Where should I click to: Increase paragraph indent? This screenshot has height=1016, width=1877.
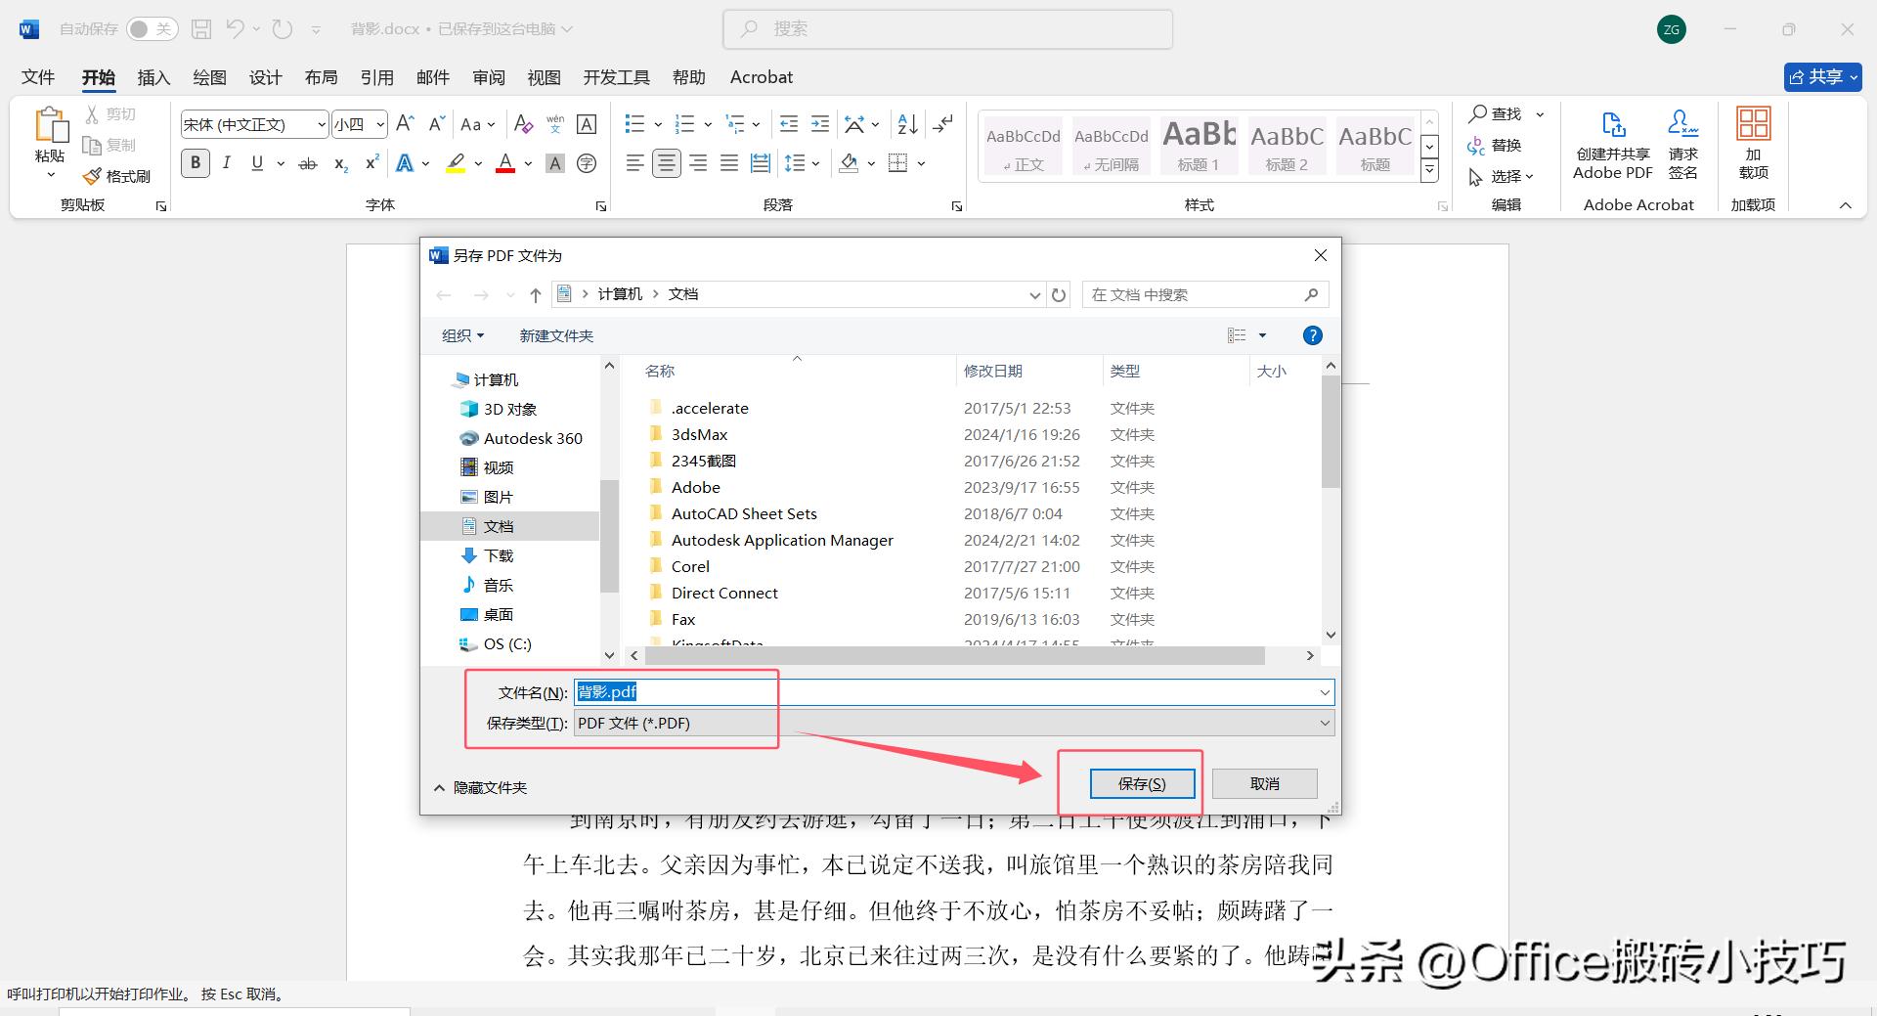pyautogui.click(x=820, y=124)
